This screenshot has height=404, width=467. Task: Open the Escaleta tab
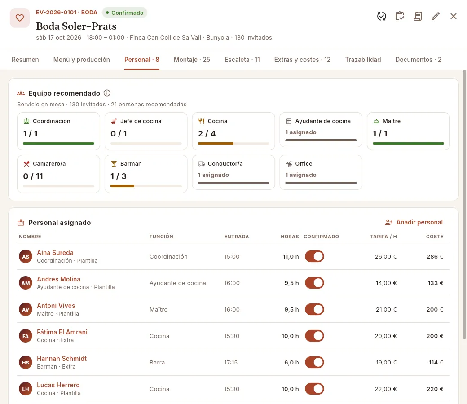(x=242, y=60)
